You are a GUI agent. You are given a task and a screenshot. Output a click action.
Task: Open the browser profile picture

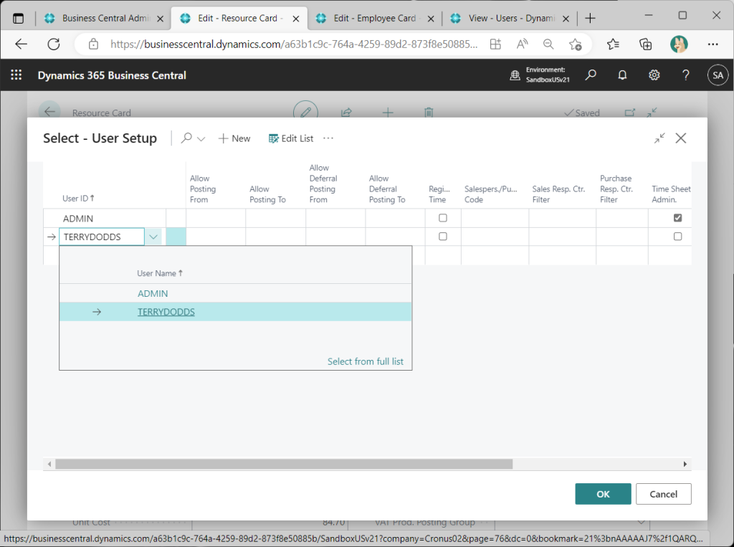click(679, 44)
